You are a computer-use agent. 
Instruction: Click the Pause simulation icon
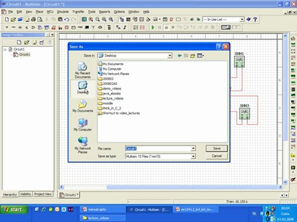160,27
